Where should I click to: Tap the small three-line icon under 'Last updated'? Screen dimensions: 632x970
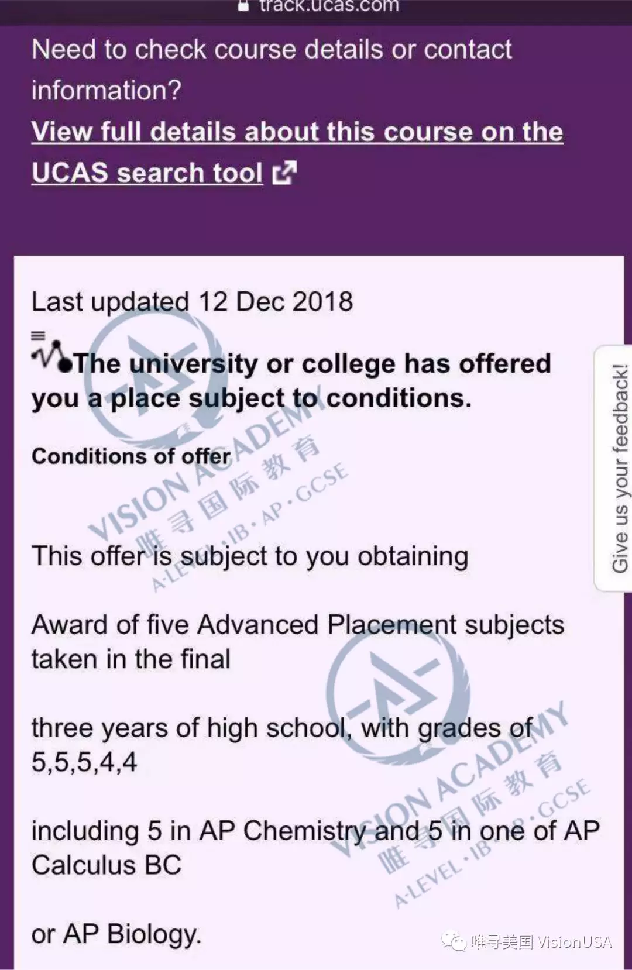[38, 336]
